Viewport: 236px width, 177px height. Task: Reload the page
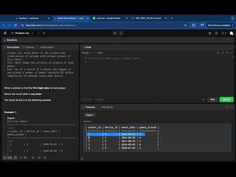(x=15, y=25)
